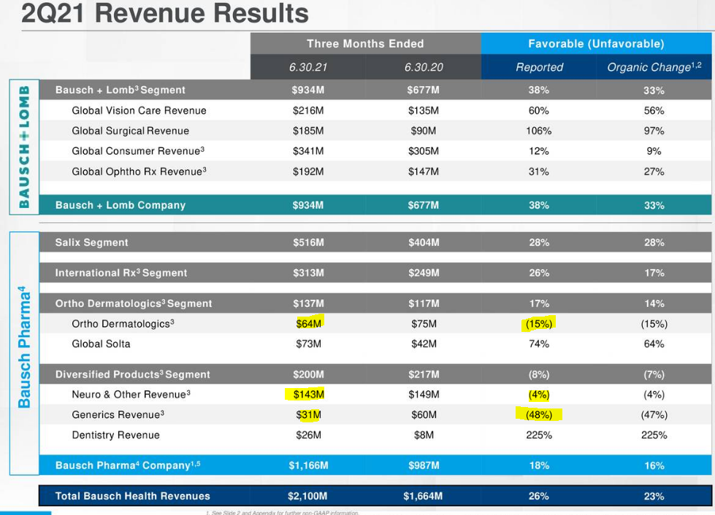
Task: Select the highlighted (48%) Generics change value
Action: [538, 414]
